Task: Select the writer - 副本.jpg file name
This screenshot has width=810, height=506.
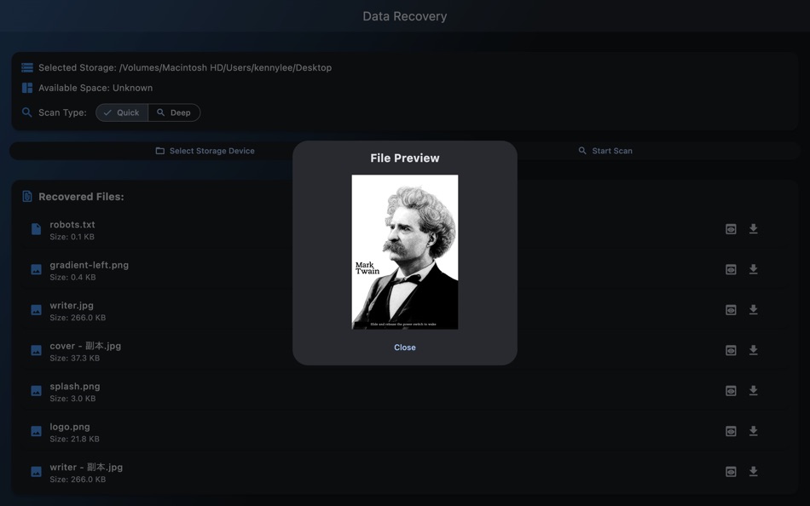Action: [x=86, y=468]
